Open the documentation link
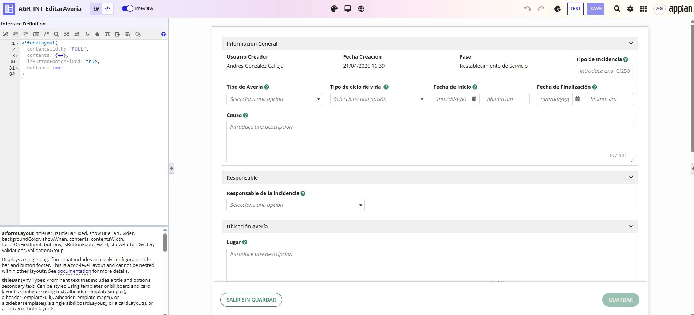The width and height of the screenshot is (694, 315). click(x=74, y=271)
